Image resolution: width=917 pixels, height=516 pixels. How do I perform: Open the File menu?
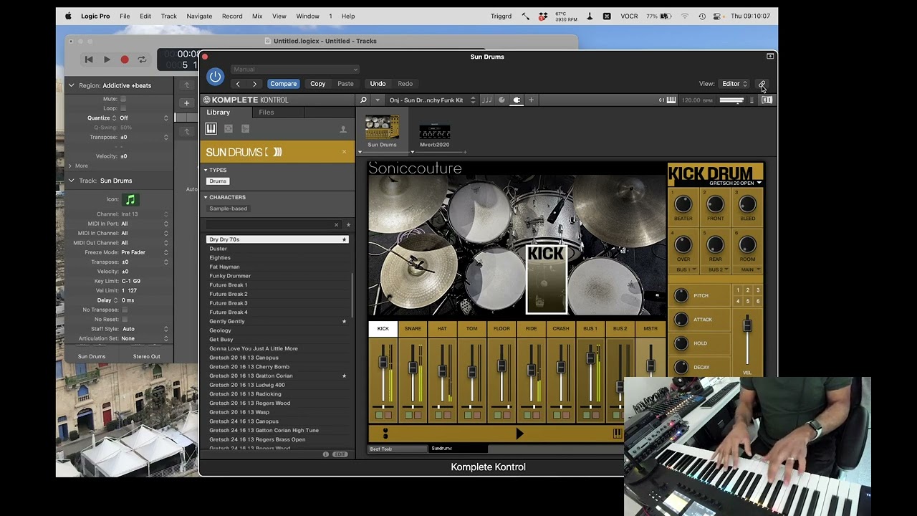(x=125, y=16)
